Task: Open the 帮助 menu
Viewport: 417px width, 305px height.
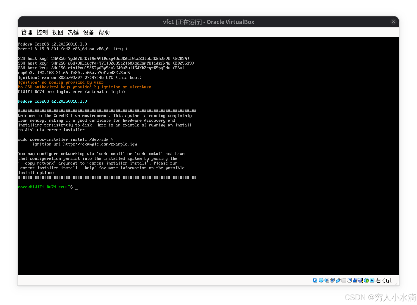Action: pos(104,32)
